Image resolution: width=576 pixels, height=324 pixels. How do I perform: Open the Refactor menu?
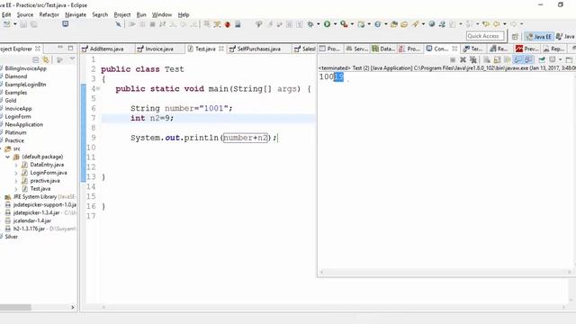pos(49,14)
